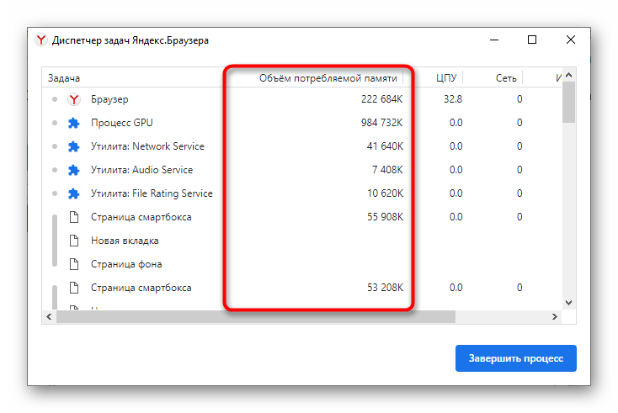Sort by Объём потребляемой памяти column
This screenshot has width=618, height=413.
coord(328,78)
